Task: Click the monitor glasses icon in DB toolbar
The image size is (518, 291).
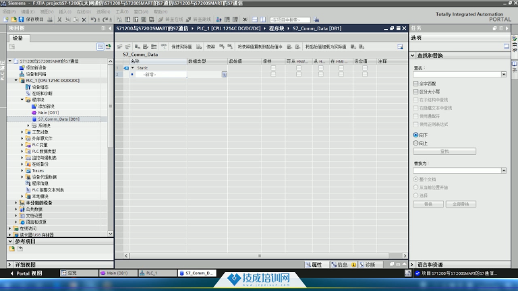Action: click(x=164, y=46)
